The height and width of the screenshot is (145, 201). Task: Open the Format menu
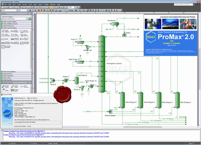point(24,4)
